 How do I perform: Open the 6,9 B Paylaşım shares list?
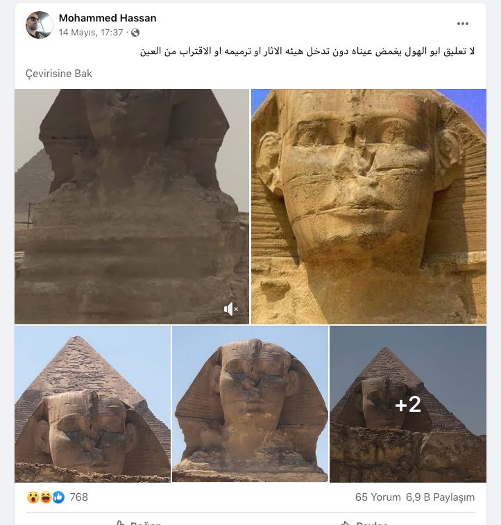tap(440, 497)
